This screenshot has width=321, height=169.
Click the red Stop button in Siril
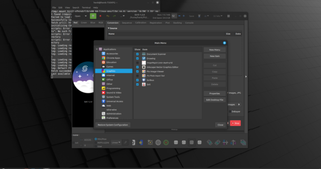pos(235,123)
